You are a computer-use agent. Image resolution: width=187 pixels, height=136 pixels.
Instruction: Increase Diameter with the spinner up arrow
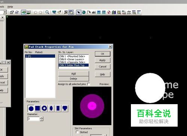tap(42, 118)
